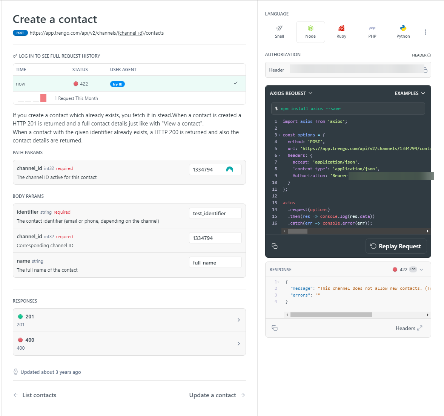444x416 pixels.
Task: Go to the Update a contact page
Action: [217, 395]
